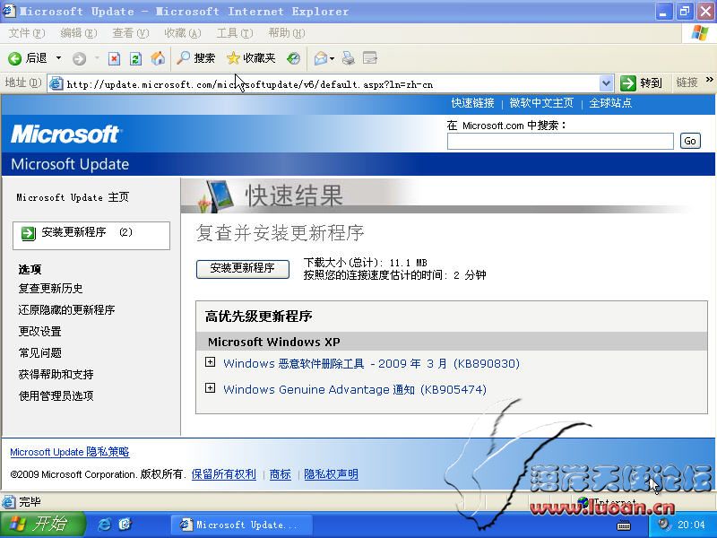Select Microsoft Update taskbar button
717x538 pixels.
point(241,525)
